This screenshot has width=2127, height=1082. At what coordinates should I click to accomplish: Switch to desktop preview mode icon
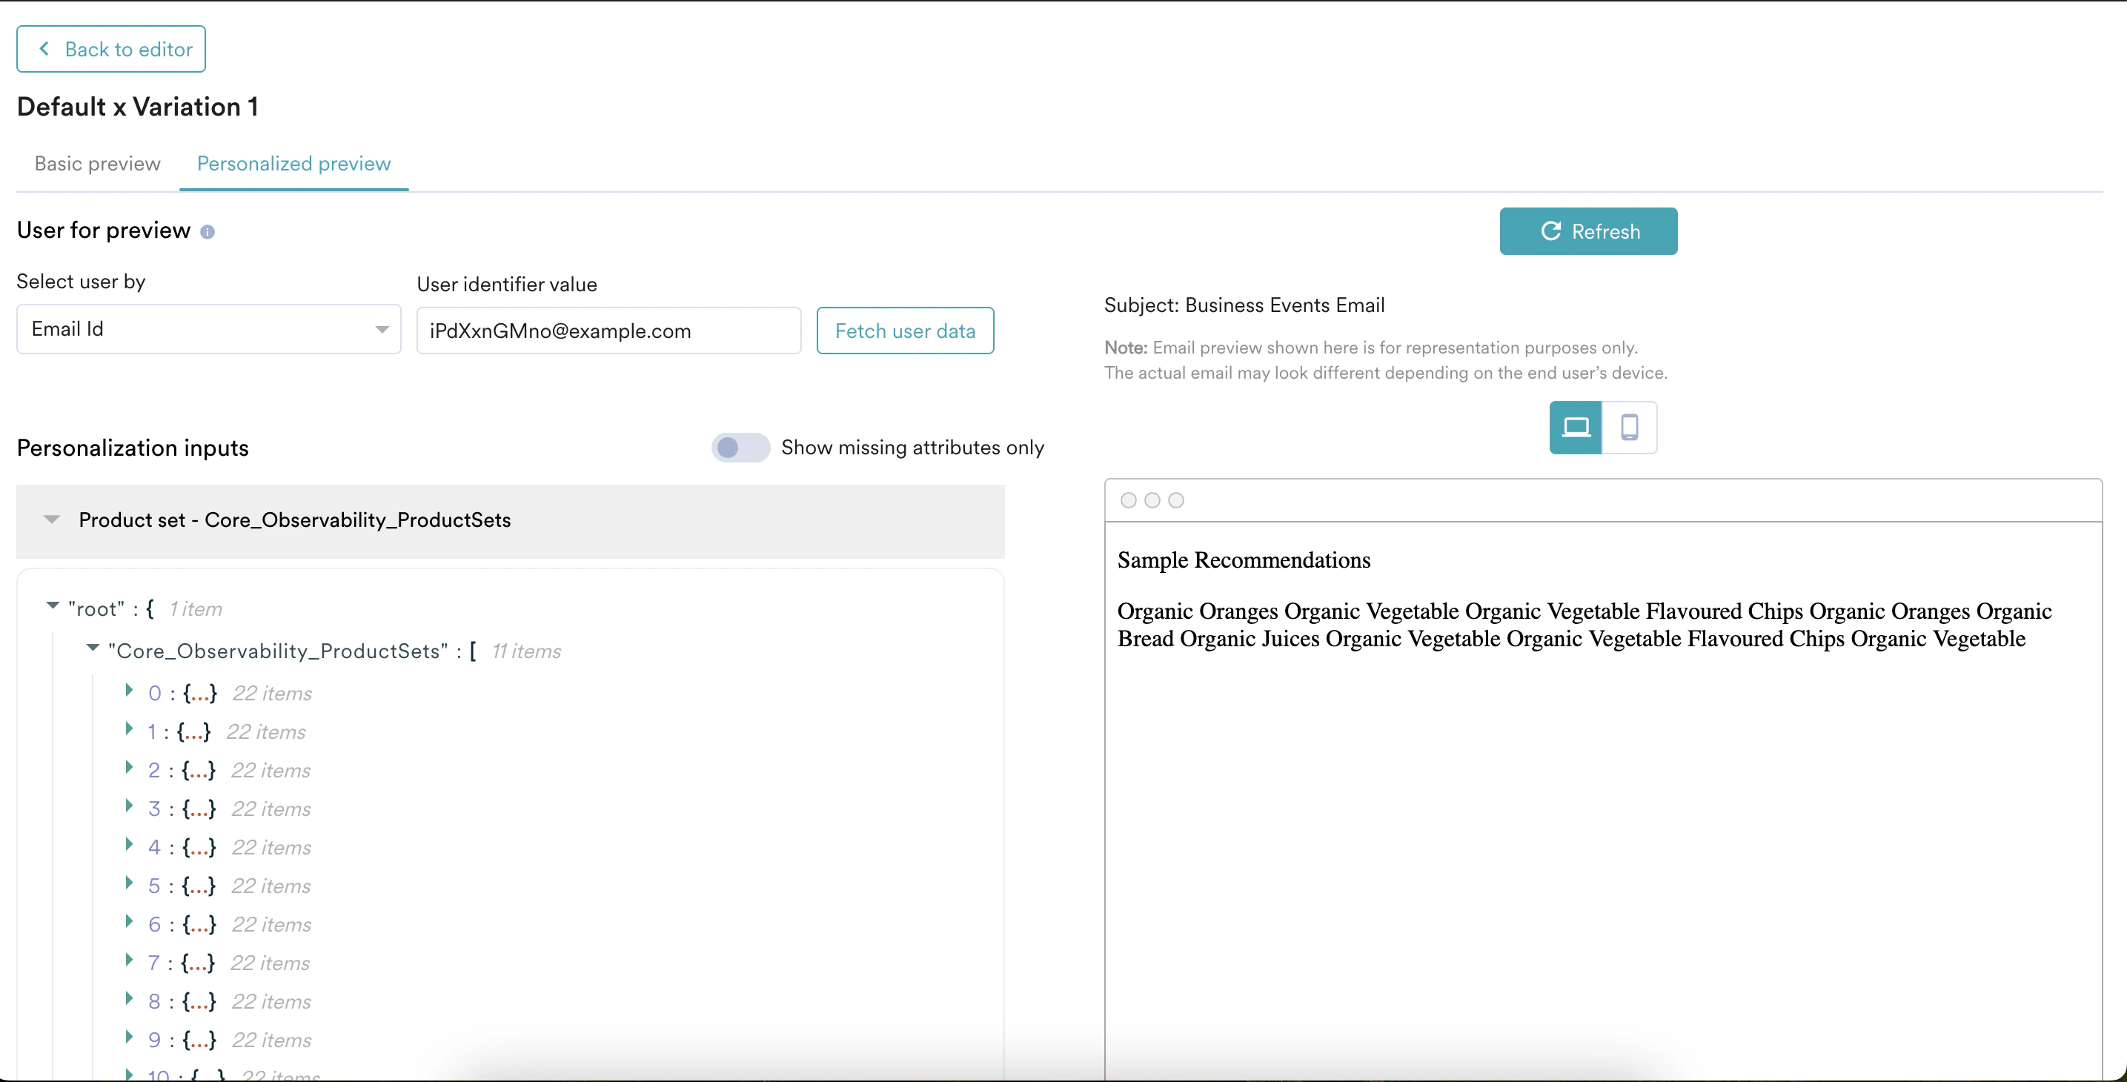[1576, 427]
